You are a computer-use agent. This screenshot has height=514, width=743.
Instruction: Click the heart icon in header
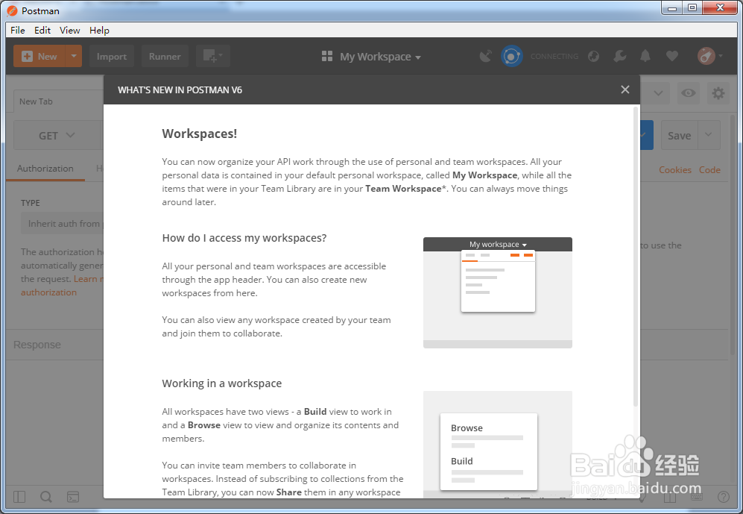coord(672,57)
